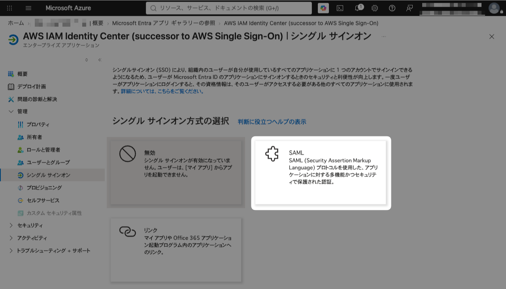The height and width of the screenshot is (289, 506).
Task: Open the 概要 breadcrumb link
Action: point(98,23)
